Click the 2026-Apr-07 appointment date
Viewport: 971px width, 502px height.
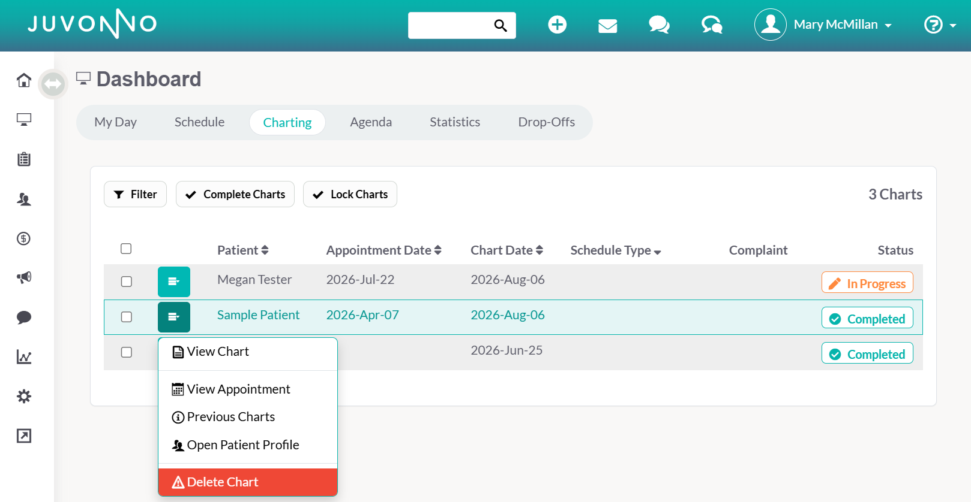click(362, 315)
